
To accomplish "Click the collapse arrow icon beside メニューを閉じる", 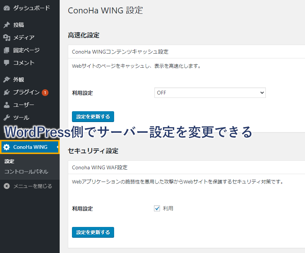I will (x=7, y=186).
